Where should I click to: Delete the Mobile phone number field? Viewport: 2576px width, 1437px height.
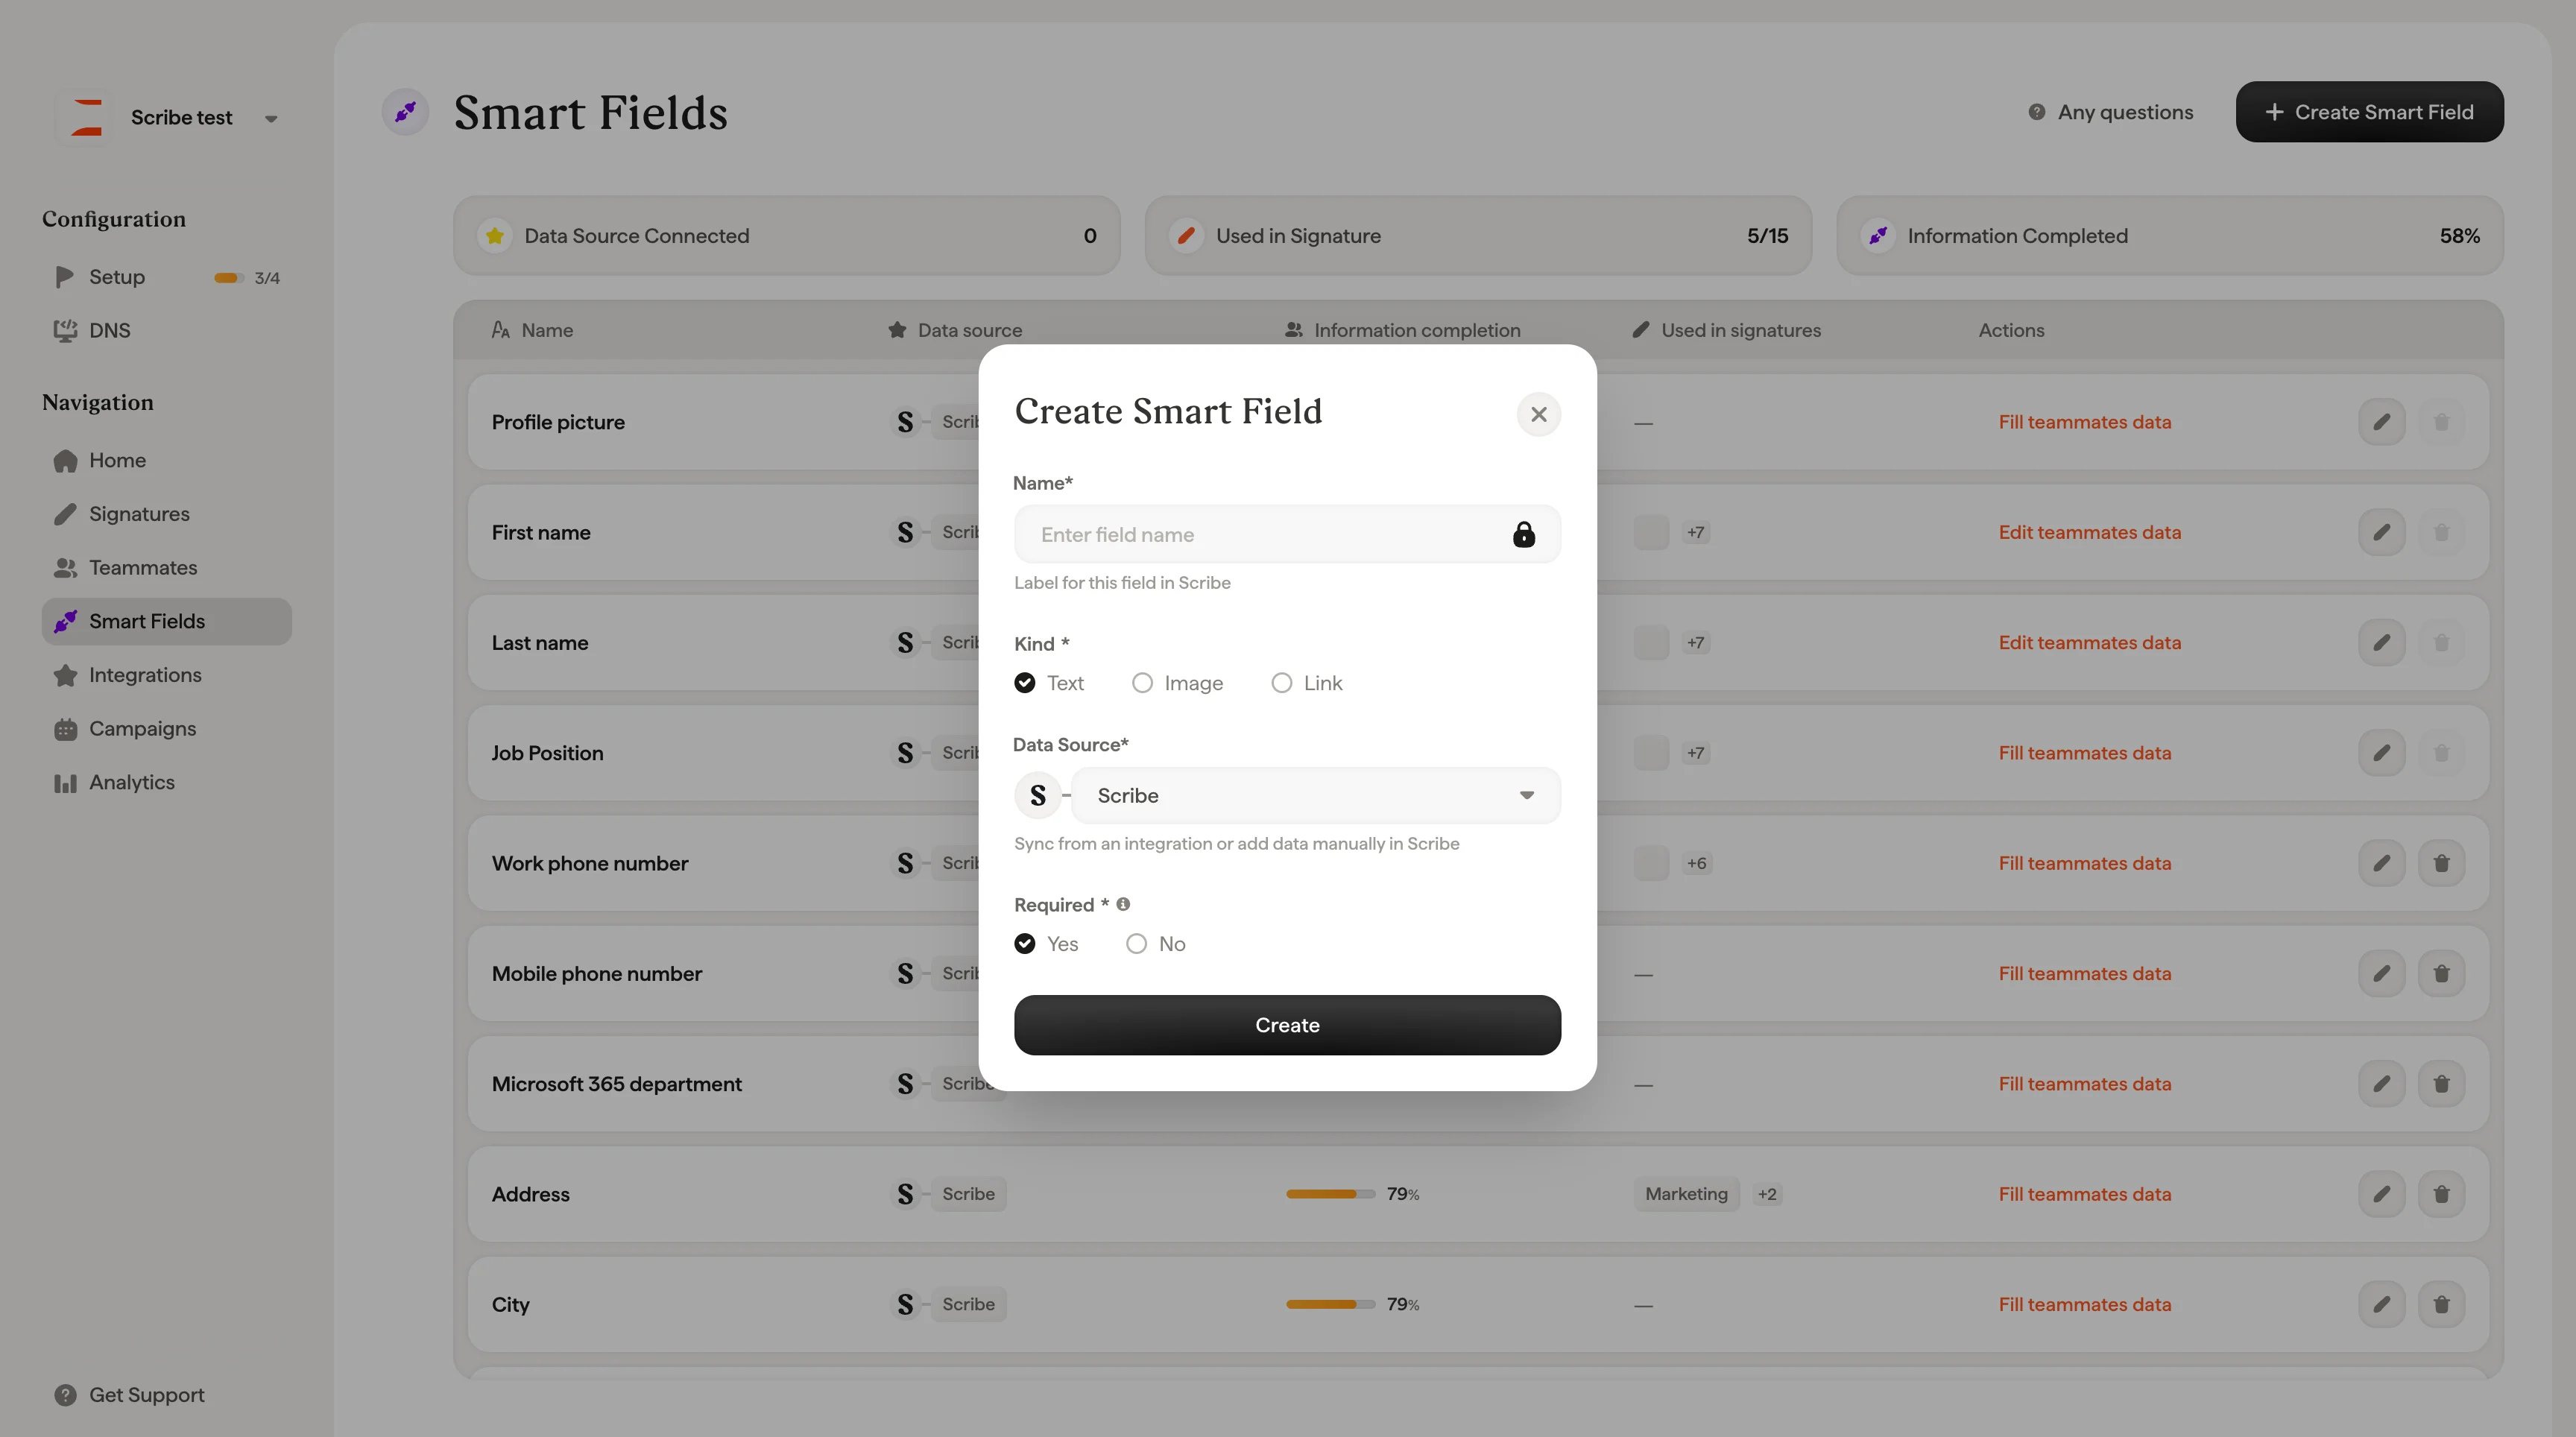(2441, 974)
